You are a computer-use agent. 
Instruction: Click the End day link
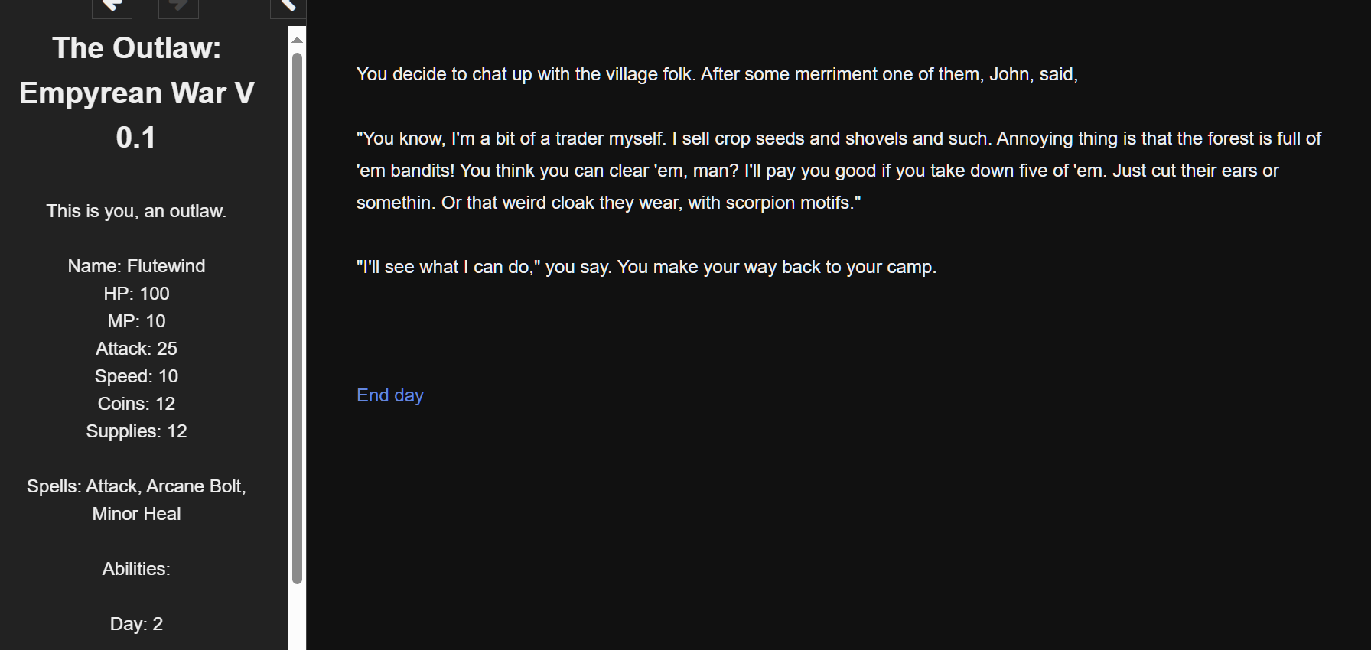390,395
